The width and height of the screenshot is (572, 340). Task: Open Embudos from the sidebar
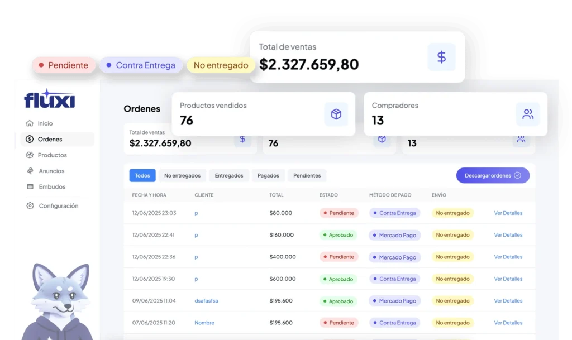52,186
